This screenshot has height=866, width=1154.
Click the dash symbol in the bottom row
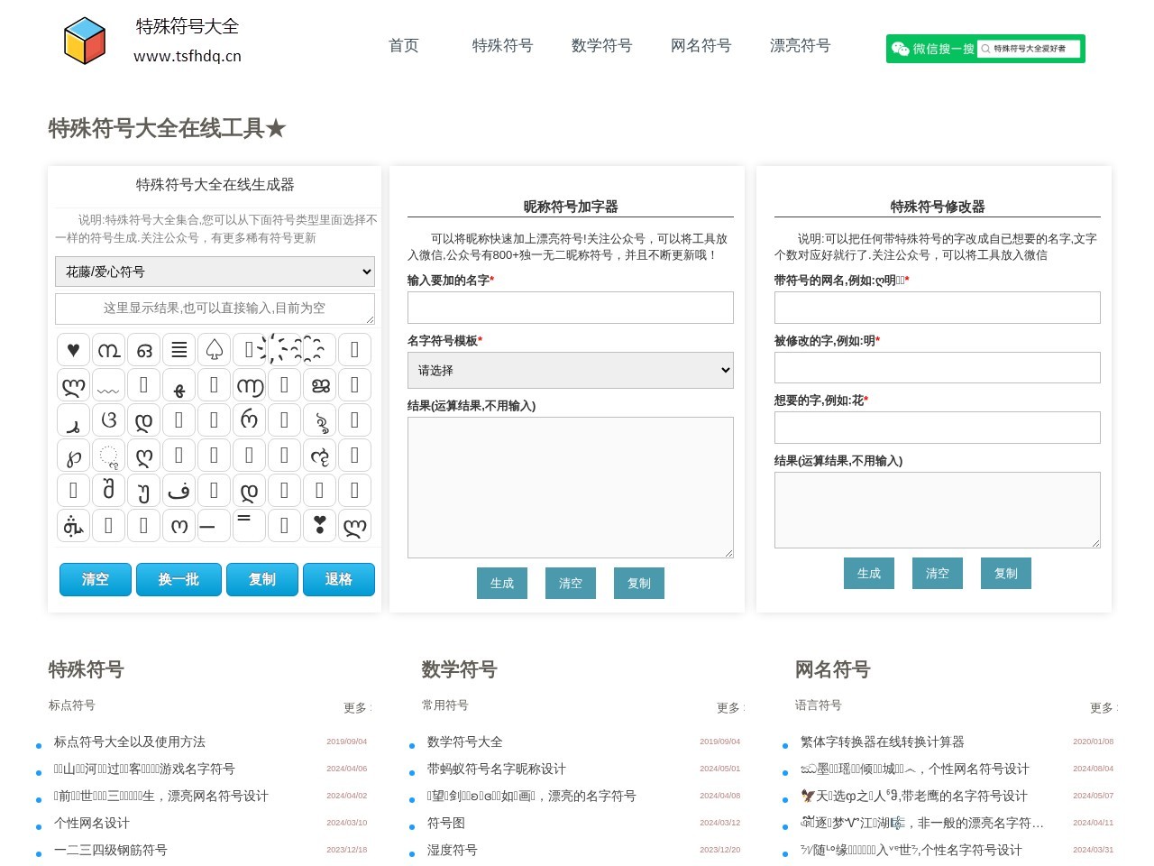(x=214, y=526)
